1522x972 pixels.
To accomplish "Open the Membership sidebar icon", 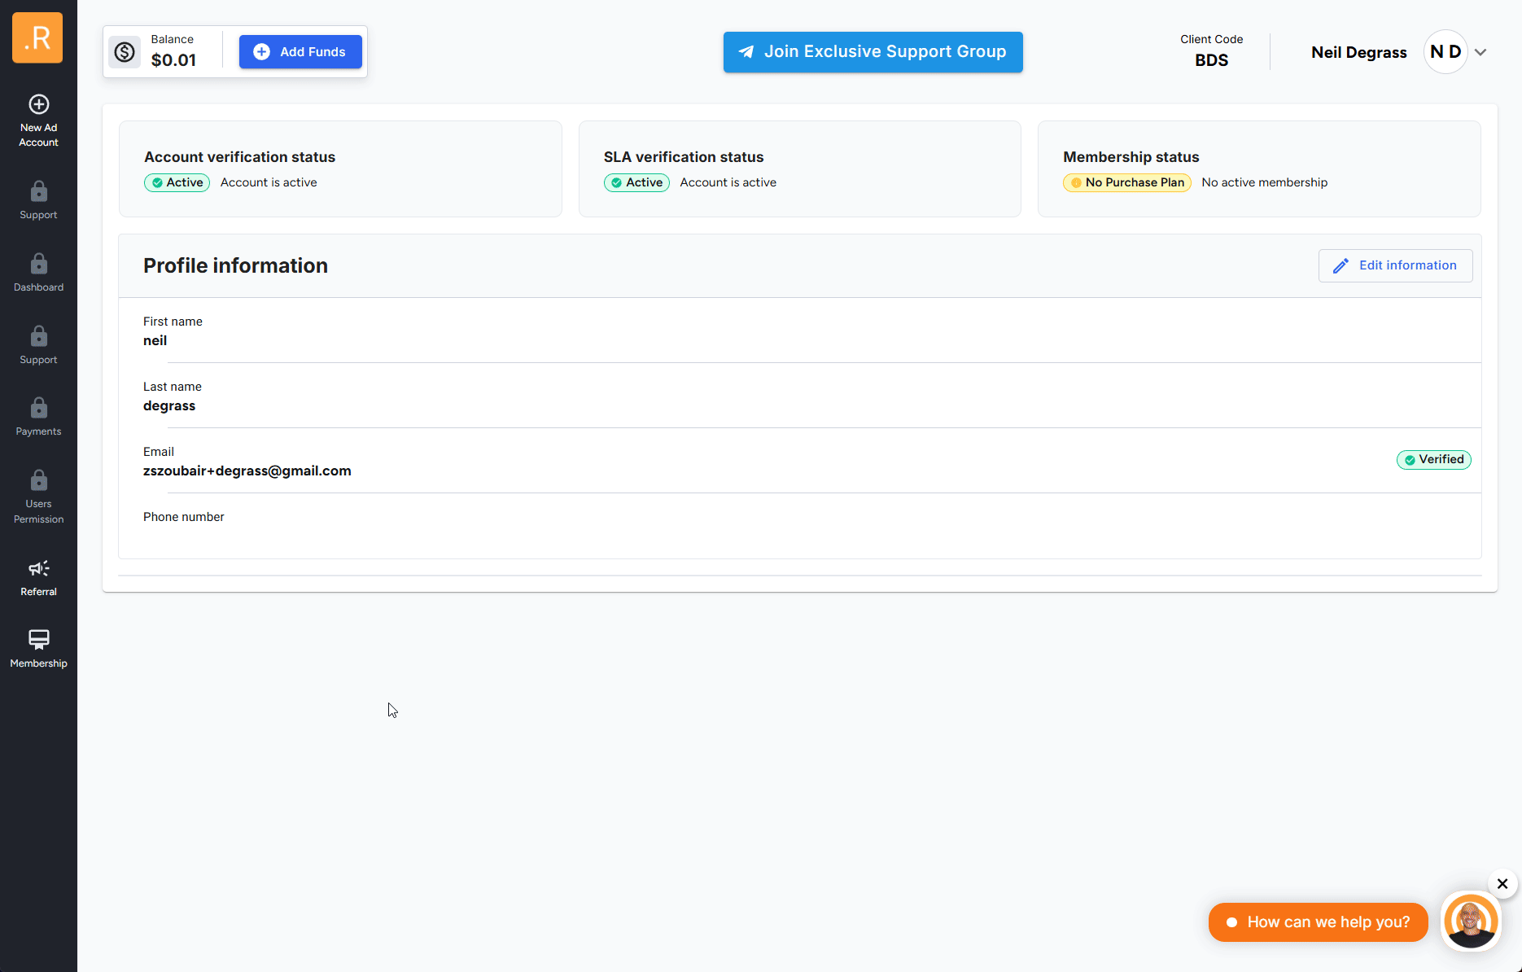I will [38, 640].
